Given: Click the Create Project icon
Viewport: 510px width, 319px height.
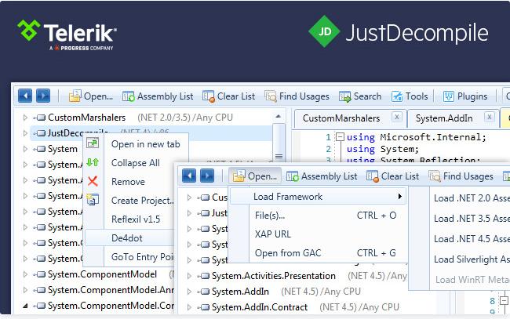Looking at the screenshot, I should (x=93, y=199).
